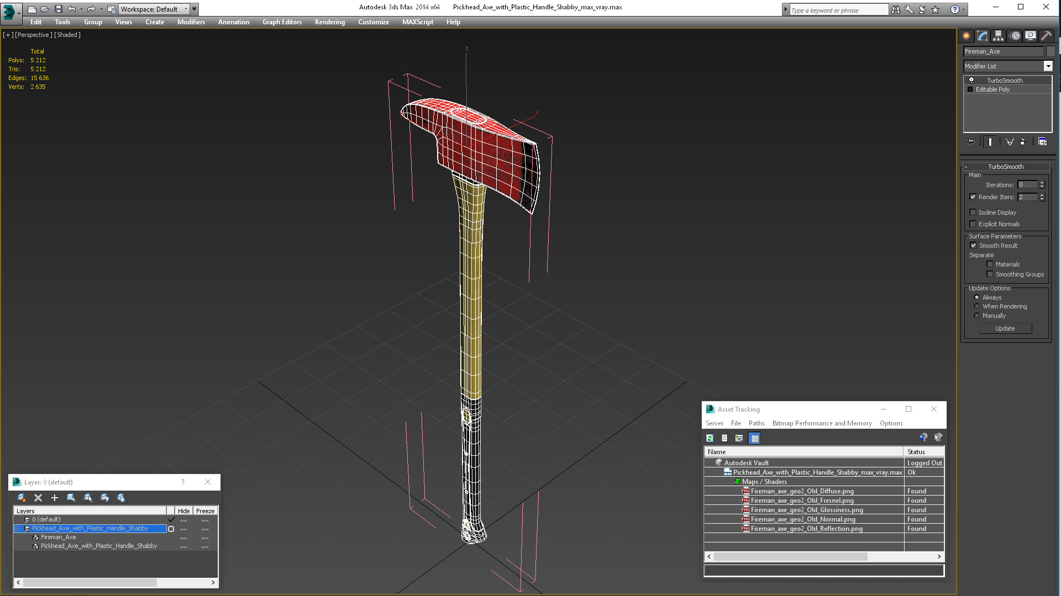
Task: Toggle Show End Result icon
Action: coord(990,142)
